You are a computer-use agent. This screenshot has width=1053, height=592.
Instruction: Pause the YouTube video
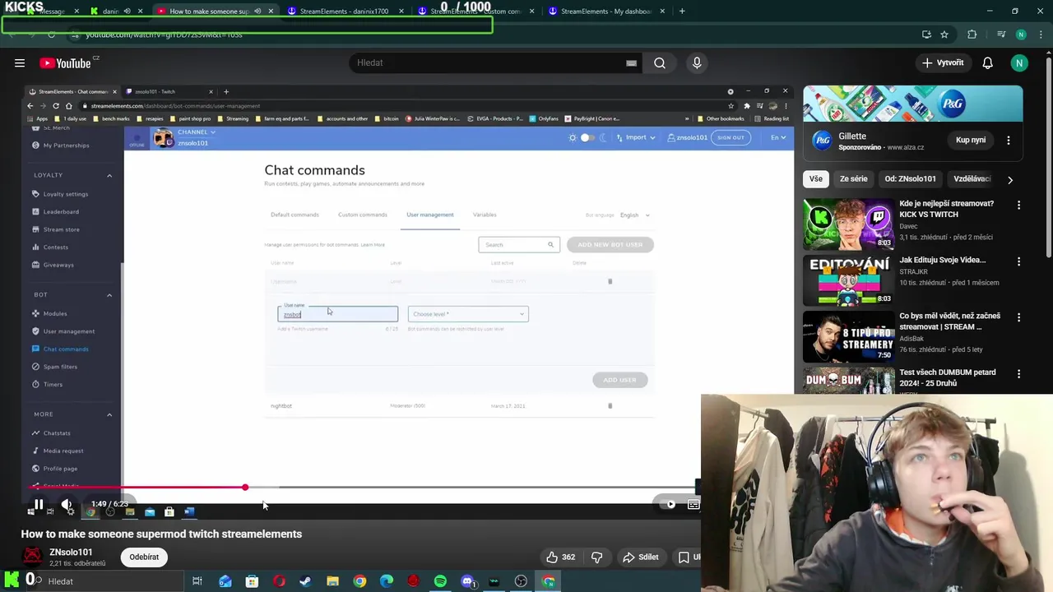click(x=38, y=504)
